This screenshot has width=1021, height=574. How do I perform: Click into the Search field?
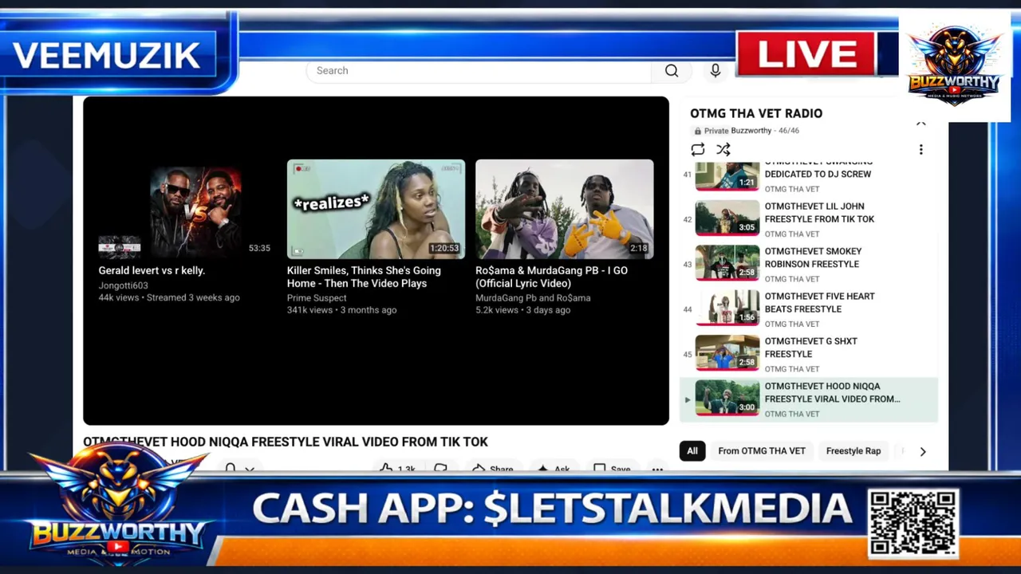tap(479, 71)
